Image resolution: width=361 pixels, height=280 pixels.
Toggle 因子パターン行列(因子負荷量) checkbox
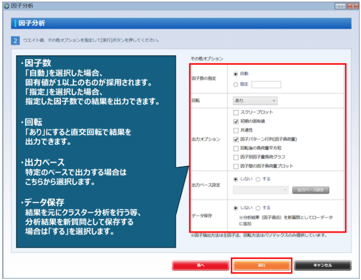click(x=236, y=139)
